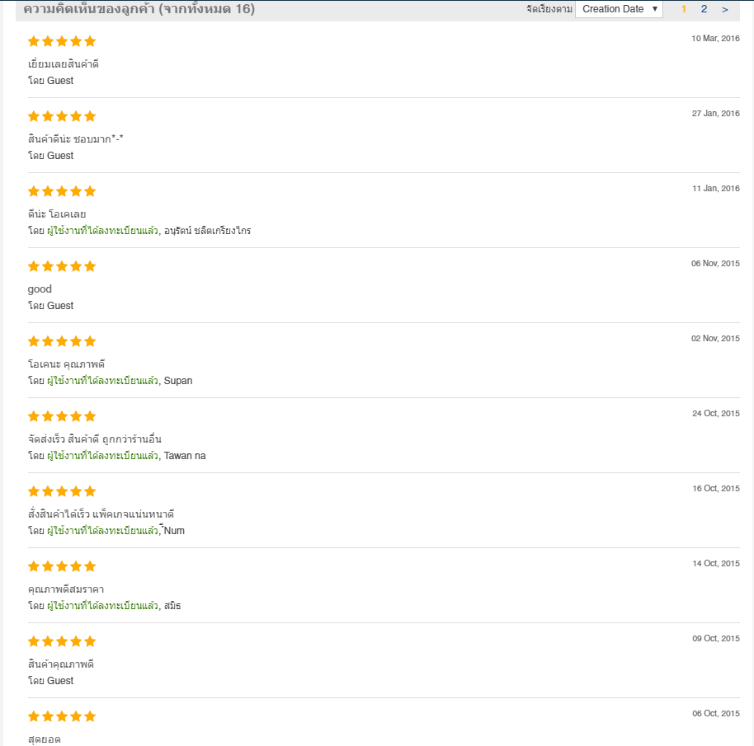
Task: Click star rating of 10 Mar, 2016 review
Action: (62, 41)
